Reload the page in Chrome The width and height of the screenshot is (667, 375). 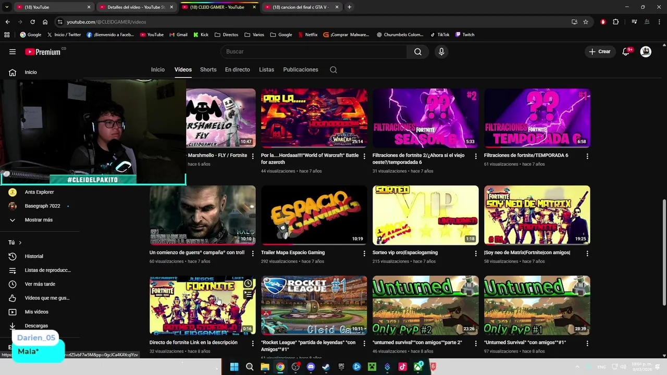32,22
